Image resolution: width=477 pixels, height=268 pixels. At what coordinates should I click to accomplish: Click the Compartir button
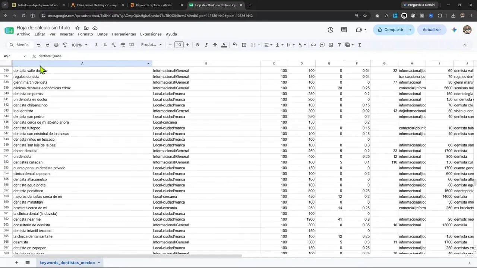point(390,30)
